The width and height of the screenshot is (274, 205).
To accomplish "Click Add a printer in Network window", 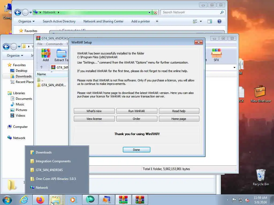I will pos(140,21).
